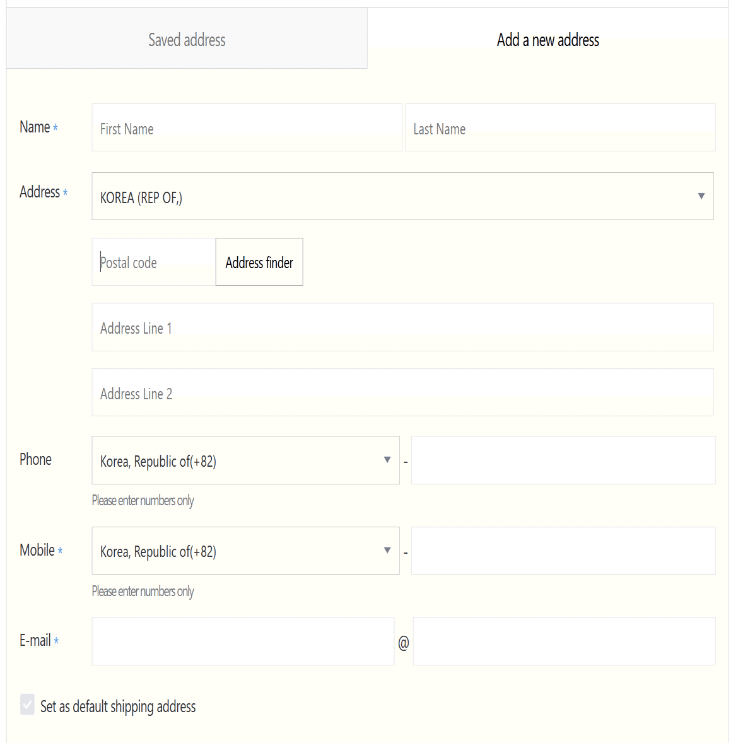Screen dimensions: 743x743
Task: Toggle Set as default shipping address checkbox
Action: [27, 705]
